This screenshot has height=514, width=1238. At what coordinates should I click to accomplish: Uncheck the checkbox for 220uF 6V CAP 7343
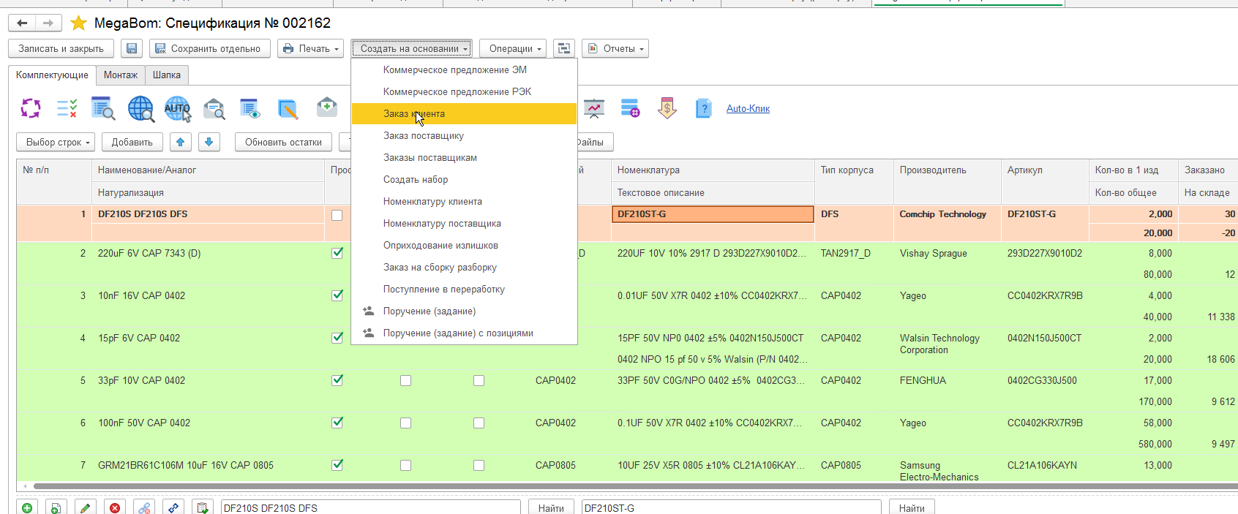337,253
